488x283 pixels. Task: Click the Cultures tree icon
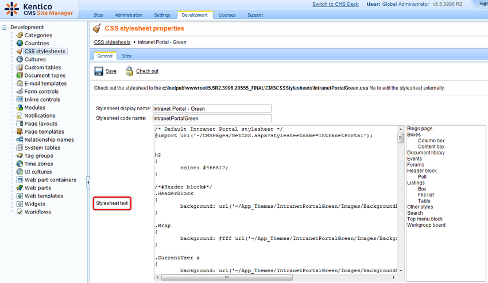[x=20, y=59]
